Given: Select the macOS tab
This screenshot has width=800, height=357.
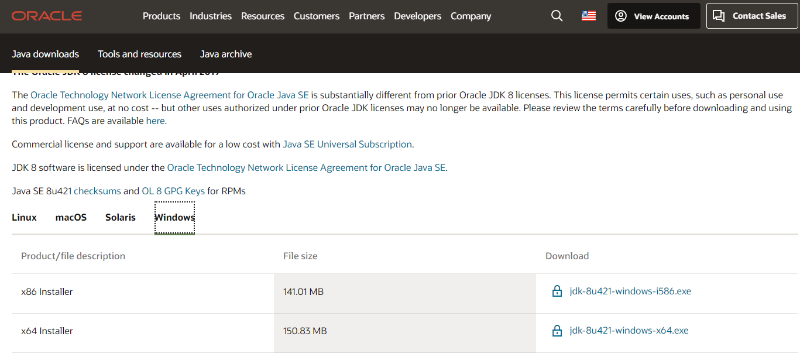Looking at the screenshot, I should click(71, 217).
